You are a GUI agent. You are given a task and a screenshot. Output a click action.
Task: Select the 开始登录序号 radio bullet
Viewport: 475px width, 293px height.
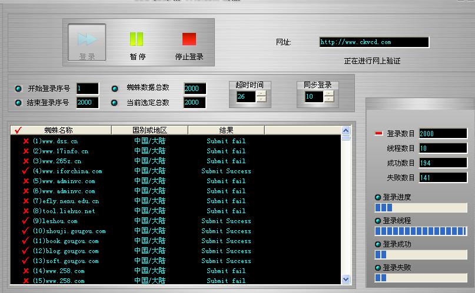coord(18,89)
